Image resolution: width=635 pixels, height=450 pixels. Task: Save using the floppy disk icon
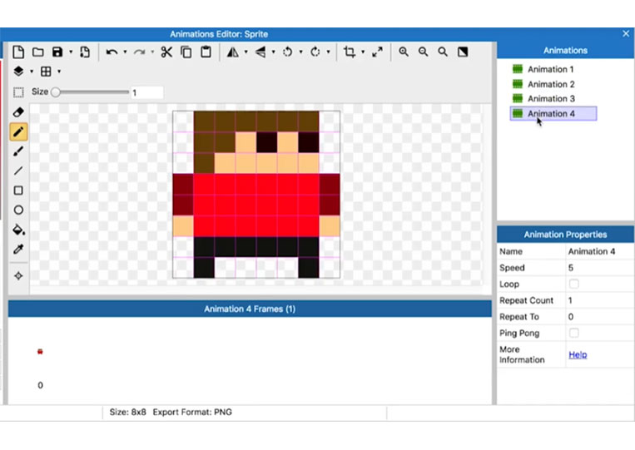tap(57, 52)
